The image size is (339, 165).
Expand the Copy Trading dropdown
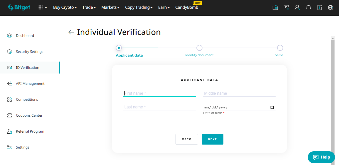tap(139, 7)
